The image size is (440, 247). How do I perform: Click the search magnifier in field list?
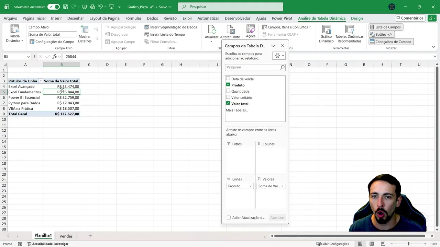pyautogui.click(x=282, y=67)
